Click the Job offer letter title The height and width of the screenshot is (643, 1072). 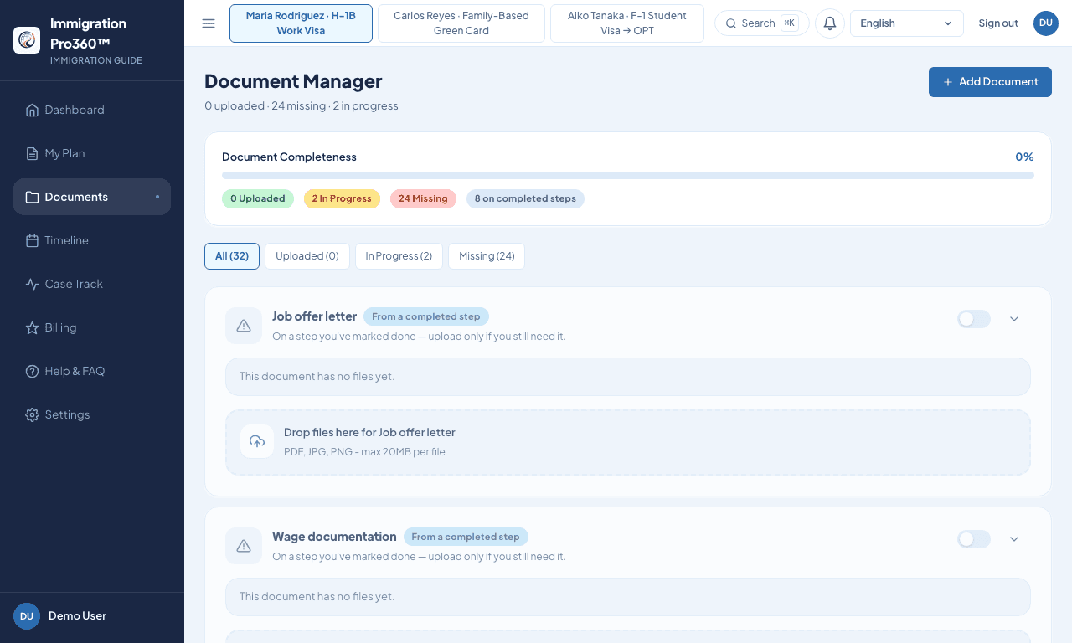click(x=314, y=316)
